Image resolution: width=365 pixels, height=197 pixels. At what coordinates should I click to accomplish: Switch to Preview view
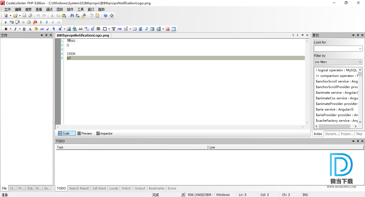84,133
